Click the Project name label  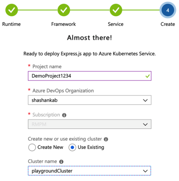pos(47,67)
